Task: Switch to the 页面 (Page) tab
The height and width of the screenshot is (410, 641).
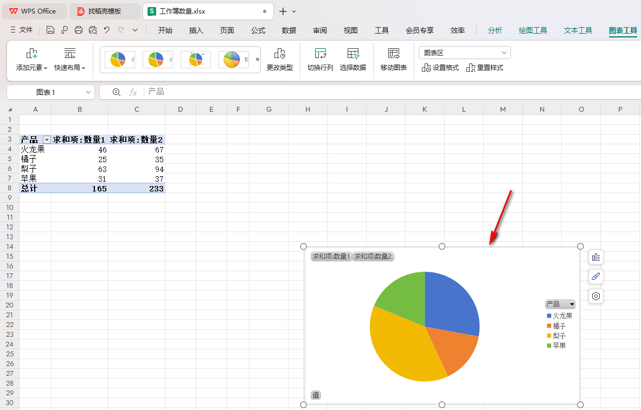Action: [227, 30]
